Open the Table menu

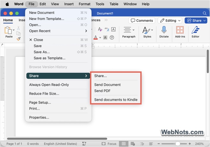114,4
